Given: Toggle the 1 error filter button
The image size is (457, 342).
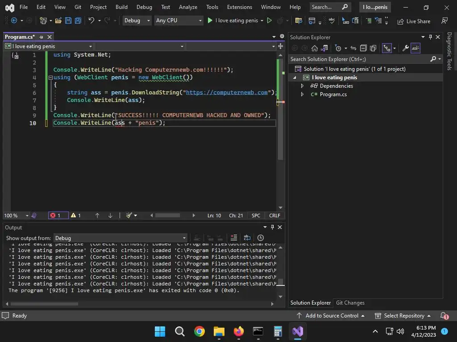Looking at the screenshot, I should pos(58,216).
